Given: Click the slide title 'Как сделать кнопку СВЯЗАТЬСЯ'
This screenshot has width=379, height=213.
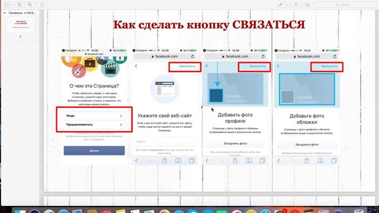Looking at the screenshot, I should [x=209, y=25].
